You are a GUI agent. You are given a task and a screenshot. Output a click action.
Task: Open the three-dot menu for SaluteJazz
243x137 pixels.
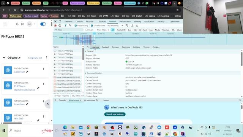(x=44, y=69)
